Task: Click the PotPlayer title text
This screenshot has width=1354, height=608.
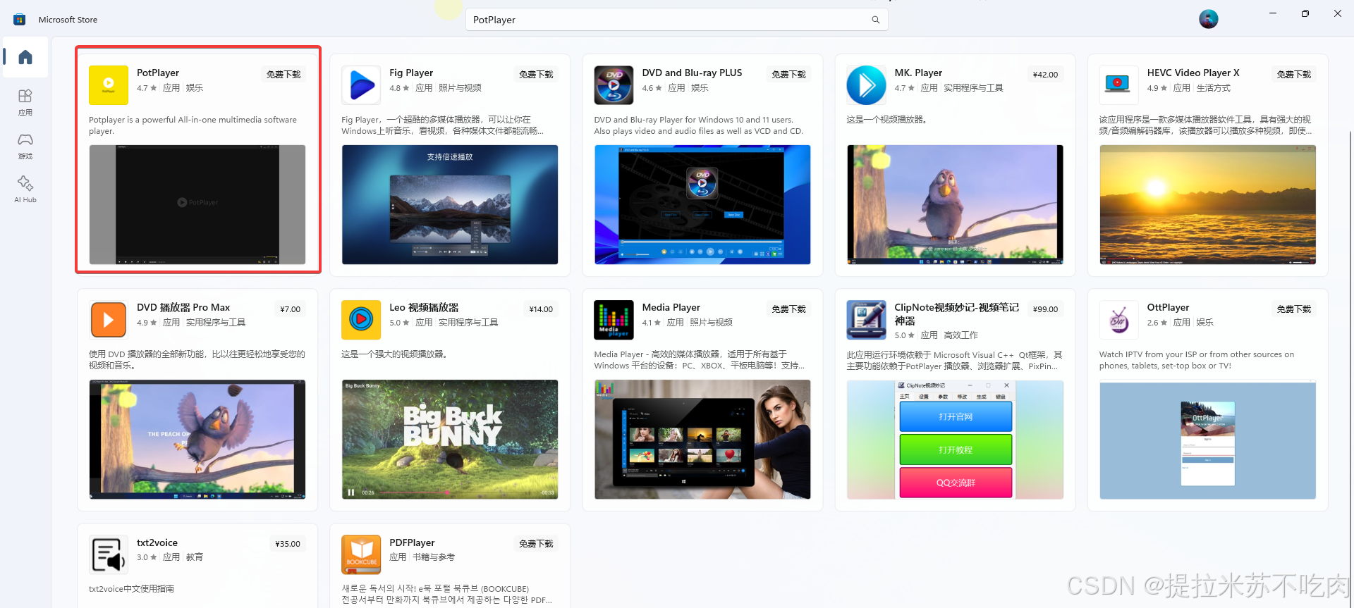Action: point(158,73)
